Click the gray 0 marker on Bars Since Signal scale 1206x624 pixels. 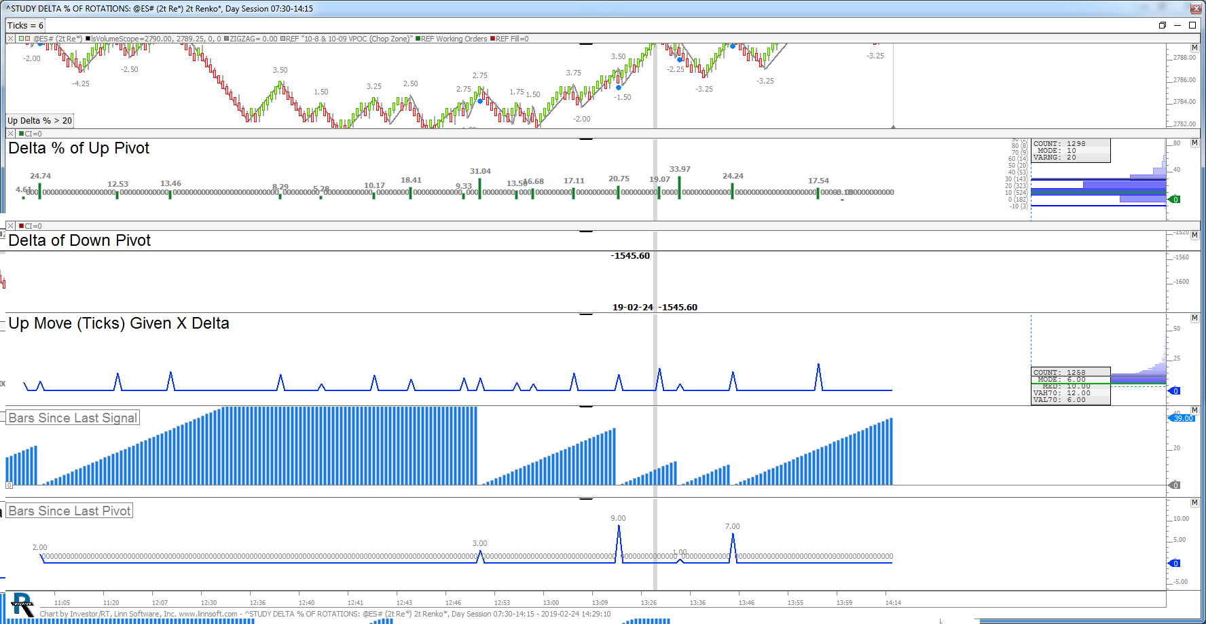[1175, 485]
